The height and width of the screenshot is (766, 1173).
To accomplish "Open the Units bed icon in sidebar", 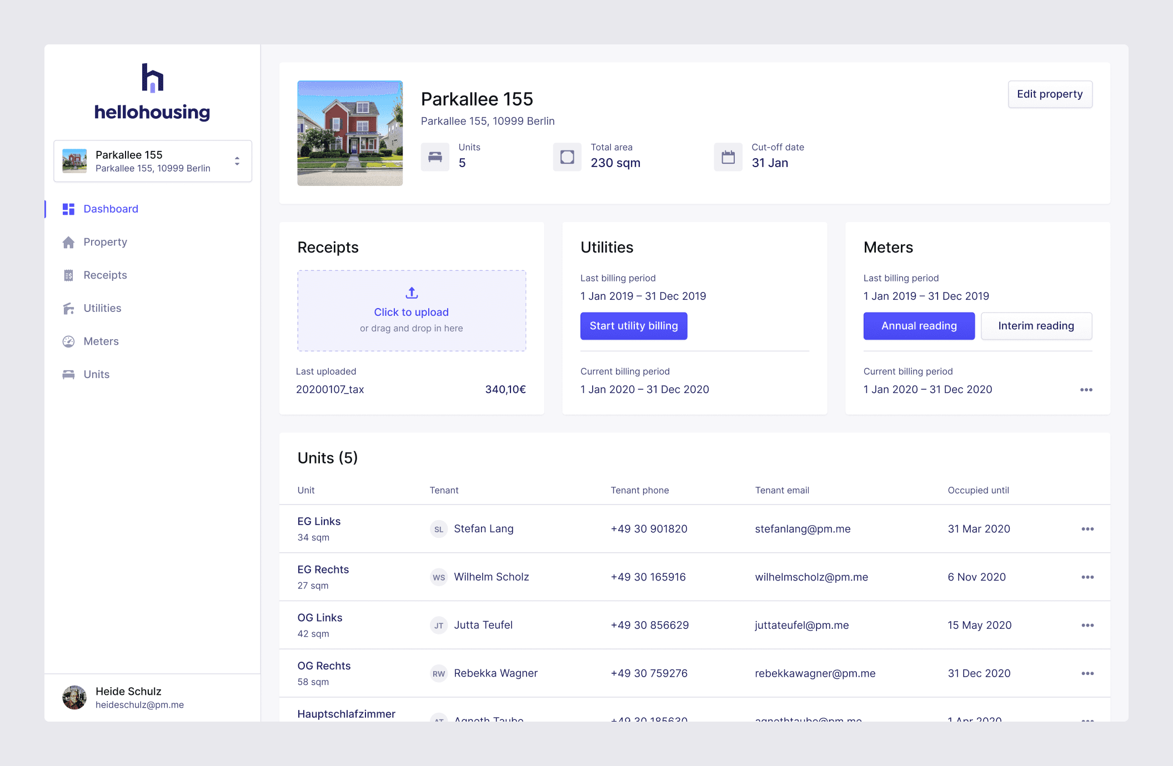I will point(68,374).
